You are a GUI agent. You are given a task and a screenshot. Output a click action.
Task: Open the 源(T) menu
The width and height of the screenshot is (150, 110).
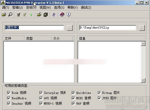click(6, 8)
